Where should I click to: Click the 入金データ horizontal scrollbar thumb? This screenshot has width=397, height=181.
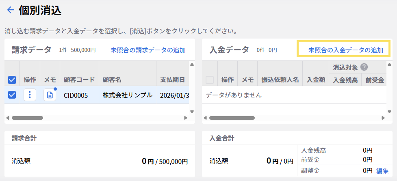point(232,118)
